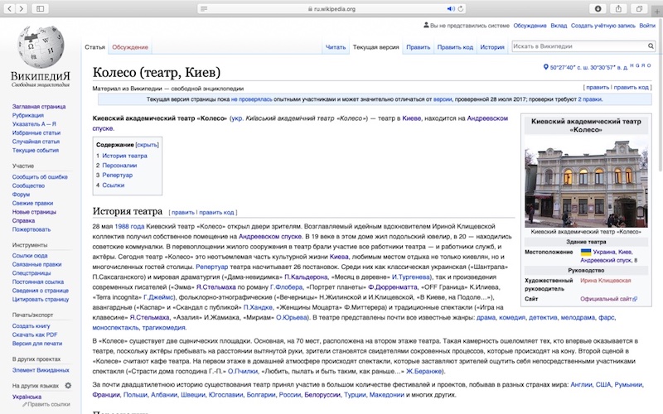663x414 pixels.
Task: Open the Вклад link at top
Action: [559, 26]
